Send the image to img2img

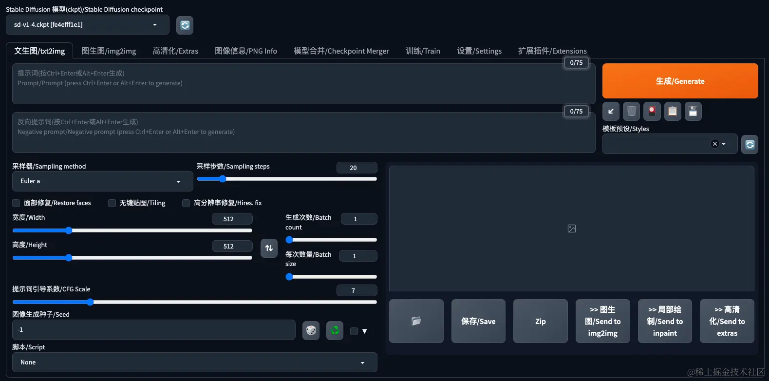coord(603,321)
